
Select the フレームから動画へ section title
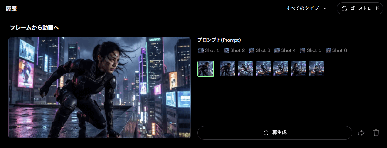click(x=34, y=28)
